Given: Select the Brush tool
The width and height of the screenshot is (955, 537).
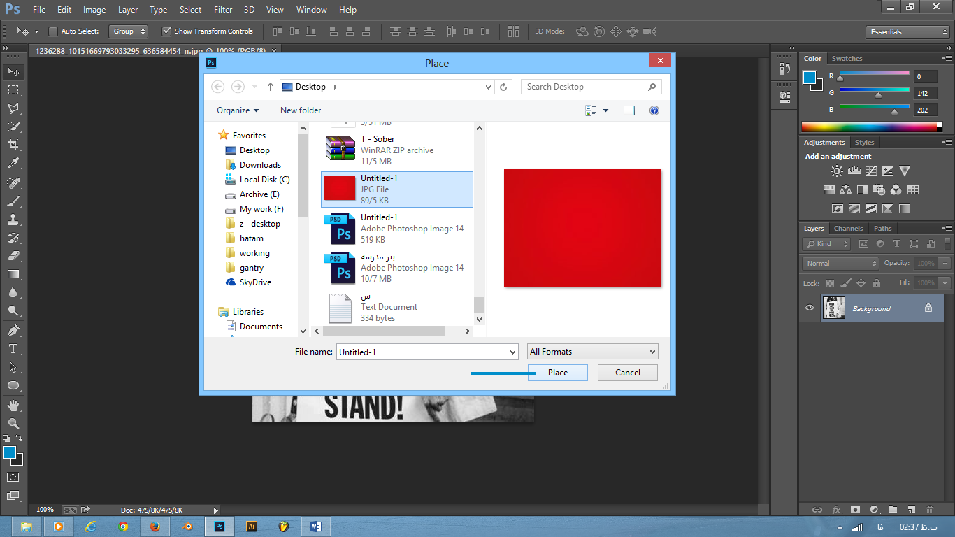Looking at the screenshot, I should (13, 201).
